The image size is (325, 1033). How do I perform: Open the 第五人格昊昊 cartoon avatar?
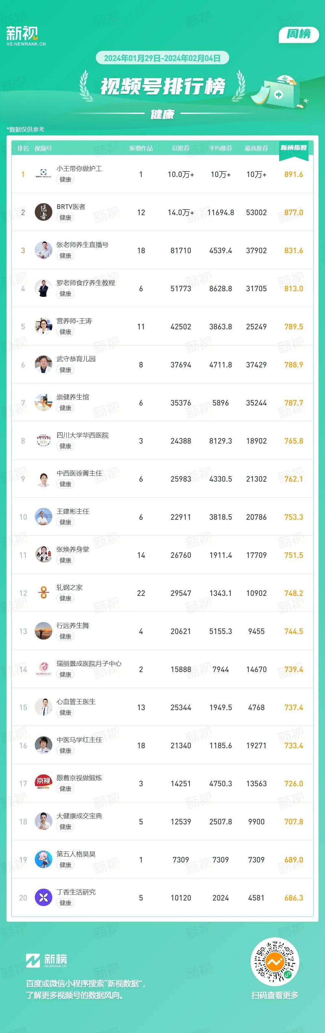[x=43, y=859]
